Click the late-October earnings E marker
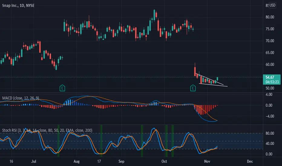The height and width of the screenshot is (166, 282). click(193, 88)
